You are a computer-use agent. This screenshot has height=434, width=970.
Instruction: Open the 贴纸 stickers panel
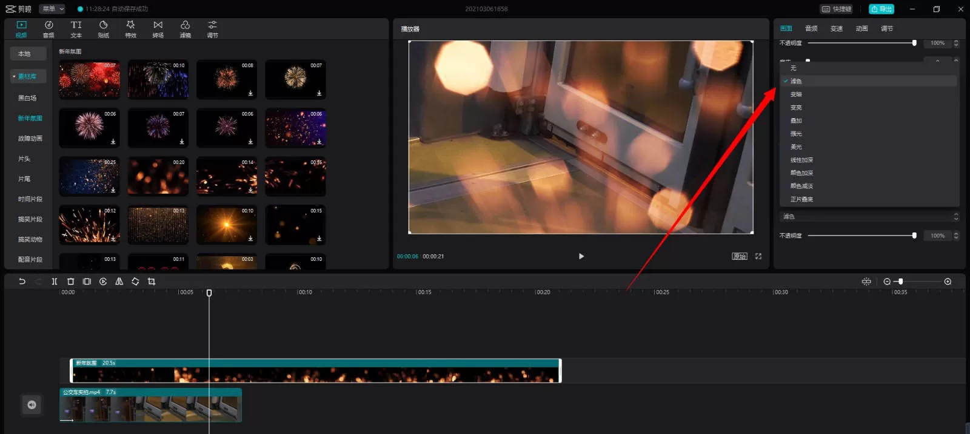point(103,28)
